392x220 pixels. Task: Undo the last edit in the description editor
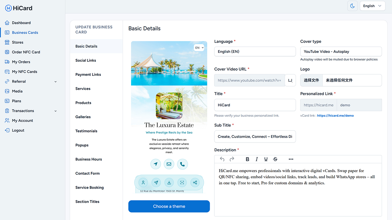[222, 159]
